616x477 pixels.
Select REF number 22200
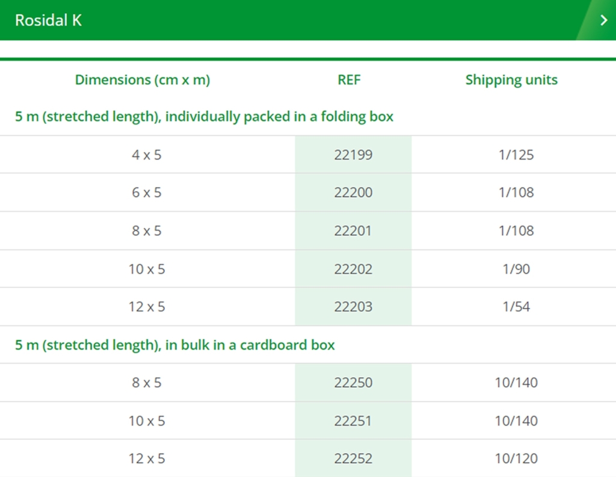click(353, 192)
